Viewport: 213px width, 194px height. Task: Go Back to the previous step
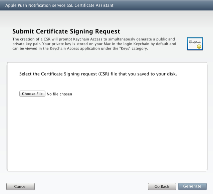[x=162, y=186]
